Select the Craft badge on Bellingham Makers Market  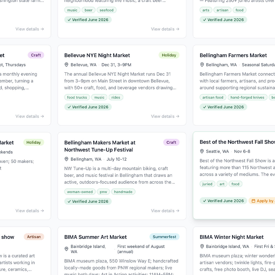point(171,142)
